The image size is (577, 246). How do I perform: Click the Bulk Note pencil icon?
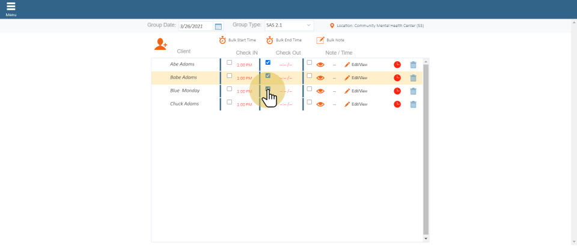point(320,40)
